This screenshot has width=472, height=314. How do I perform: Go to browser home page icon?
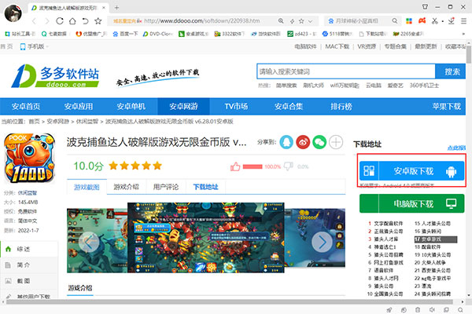click(x=72, y=21)
